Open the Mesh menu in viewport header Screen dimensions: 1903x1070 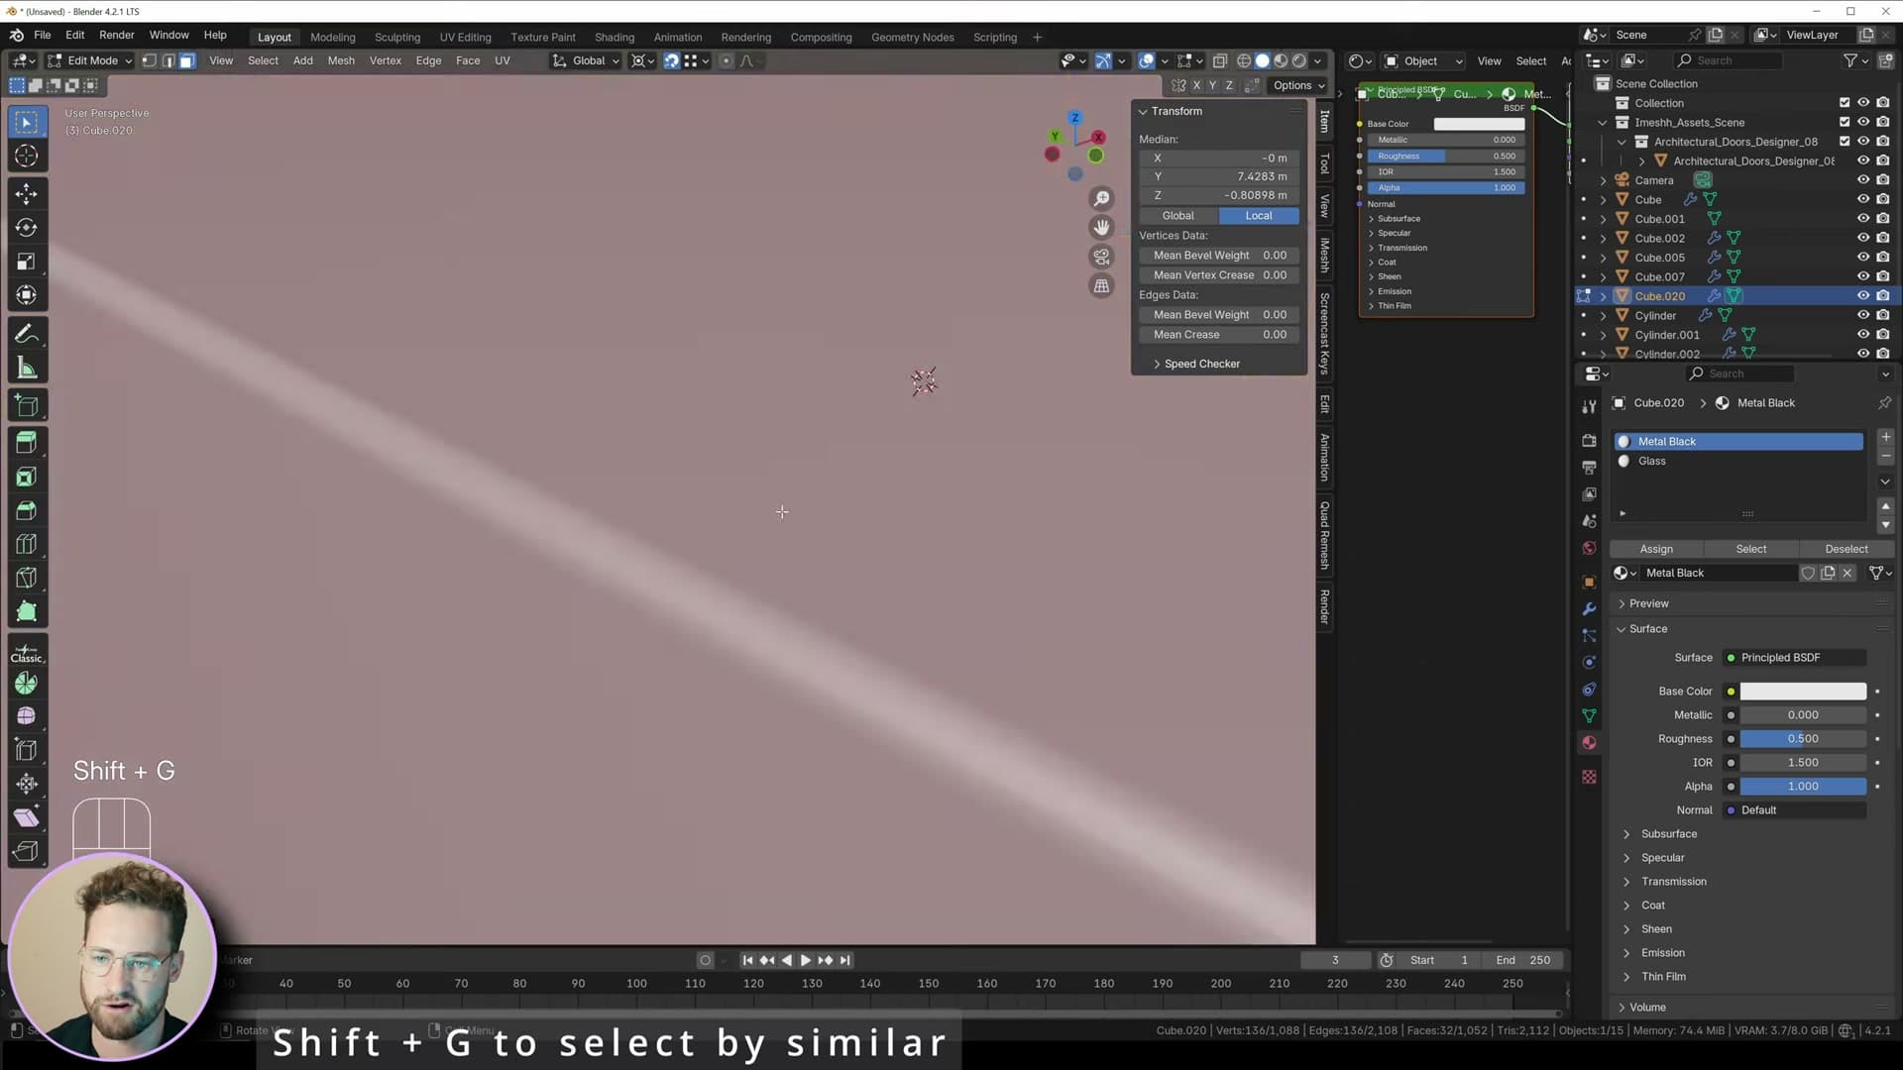pyautogui.click(x=340, y=60)
